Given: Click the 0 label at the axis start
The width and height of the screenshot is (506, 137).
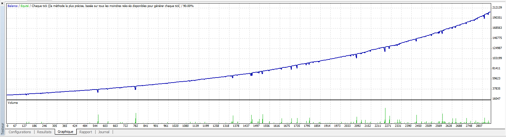Looking at the screenshot, I should 7,126.
